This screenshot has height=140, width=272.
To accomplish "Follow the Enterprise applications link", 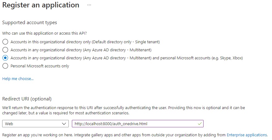I will [247, 135].
